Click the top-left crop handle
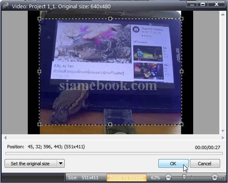The image size is (228, 183). (39, 19)
